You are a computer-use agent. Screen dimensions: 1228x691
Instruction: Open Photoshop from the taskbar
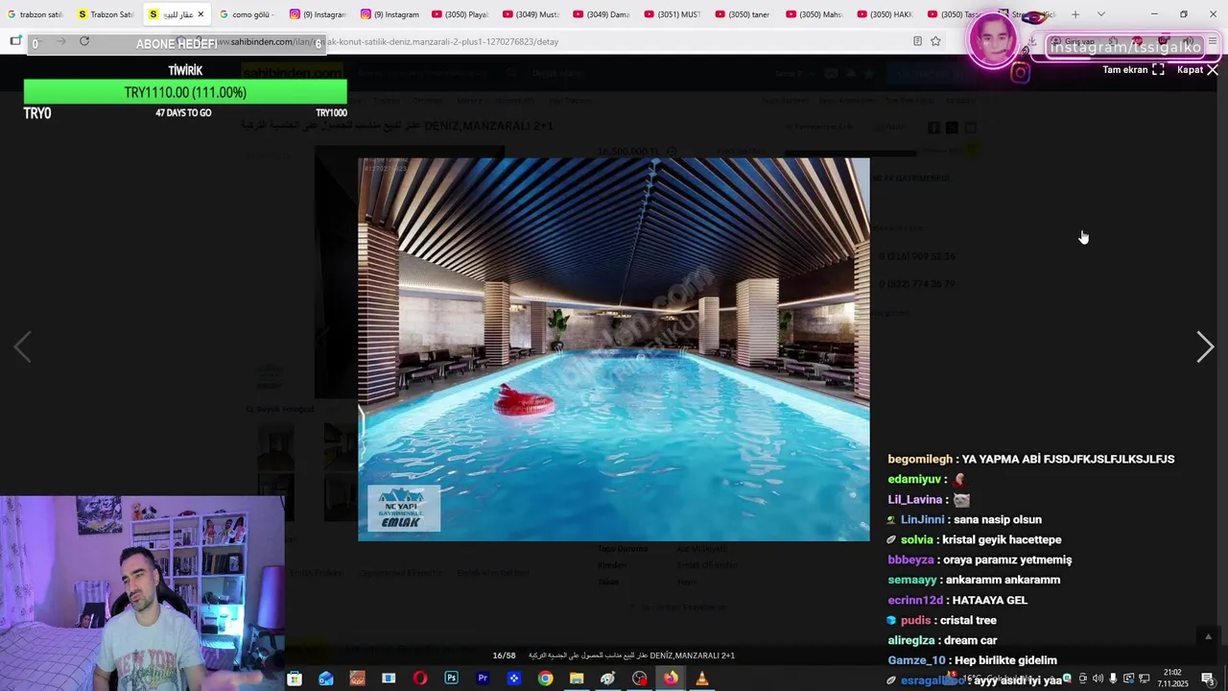point(451,679)
